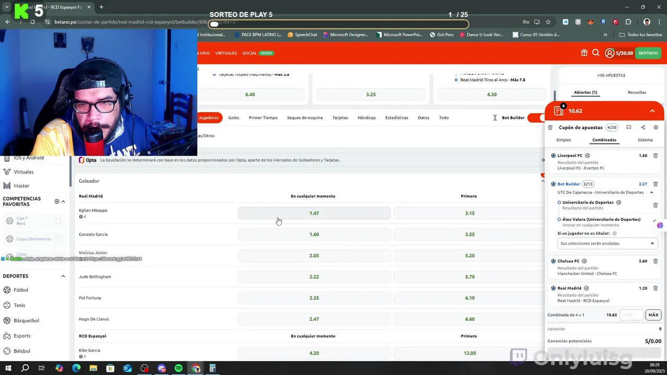Open Fútbol in the sports sidebar
667x375 pixels.
[21, 290]
